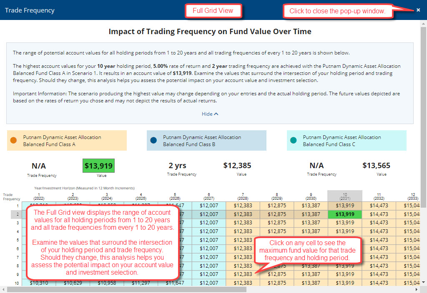Collapse the description text using Hide chevron

210,113
